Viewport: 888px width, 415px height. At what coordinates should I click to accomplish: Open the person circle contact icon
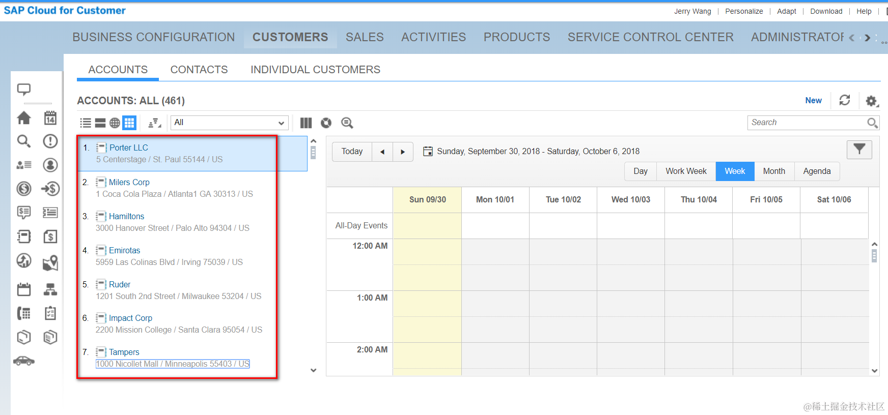pos(50,165)
